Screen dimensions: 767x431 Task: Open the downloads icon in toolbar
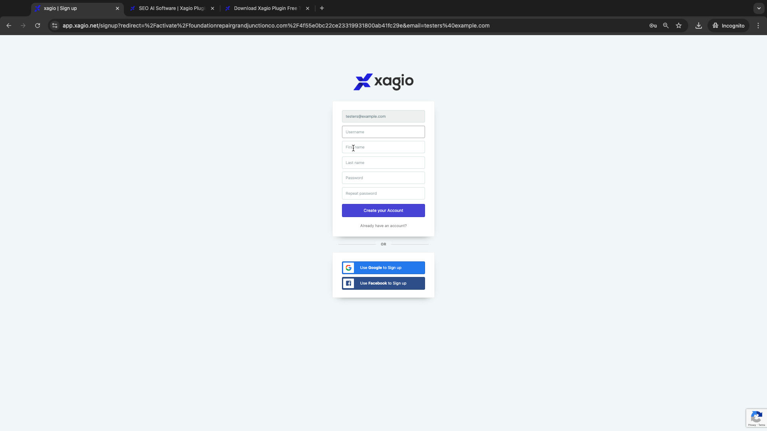click(699, 26)
